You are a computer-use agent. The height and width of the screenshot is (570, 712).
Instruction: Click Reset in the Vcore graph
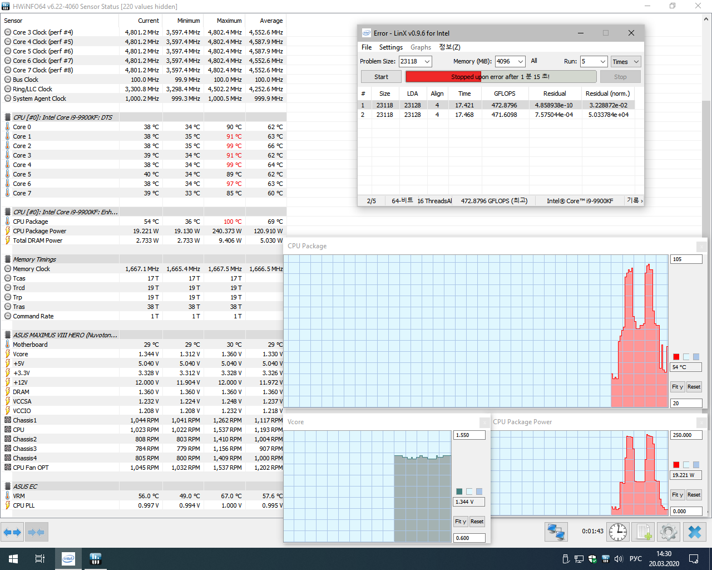point(477,522)
